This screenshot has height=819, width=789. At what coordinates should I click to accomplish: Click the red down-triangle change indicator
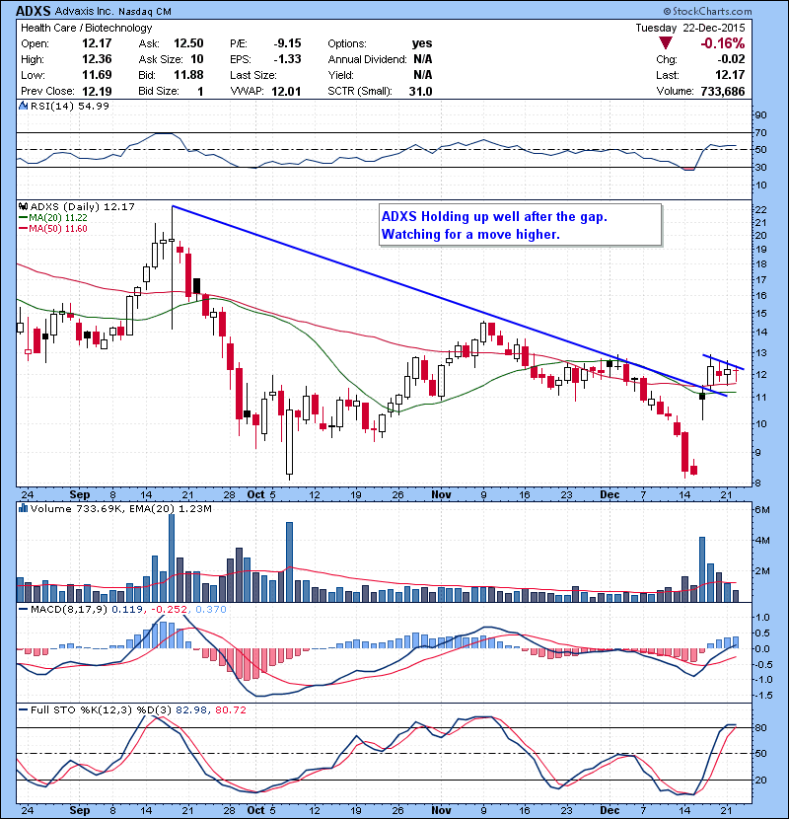click(666, 42)
